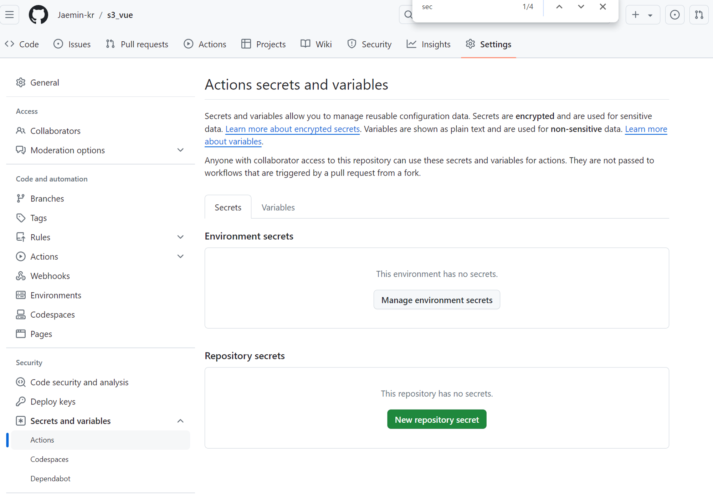Viewport: 713px width, 495px height.
Task: Switch to the Variables tab
Action: tap(278, 207)
